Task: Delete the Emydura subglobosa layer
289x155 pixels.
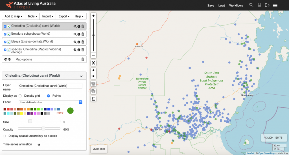Action: (x=83, y=34)
